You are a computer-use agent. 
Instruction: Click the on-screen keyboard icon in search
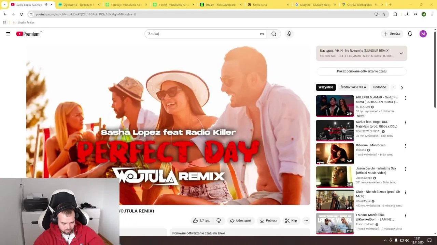click(x=262, y=34)
